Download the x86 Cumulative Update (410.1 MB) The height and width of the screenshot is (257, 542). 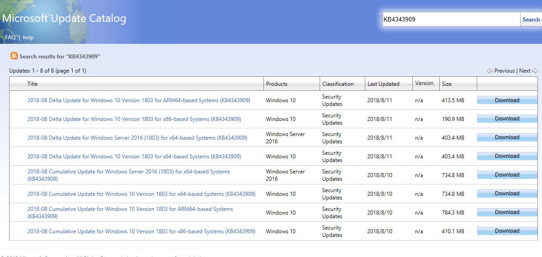pyautogui.click(x=507, y=231)
